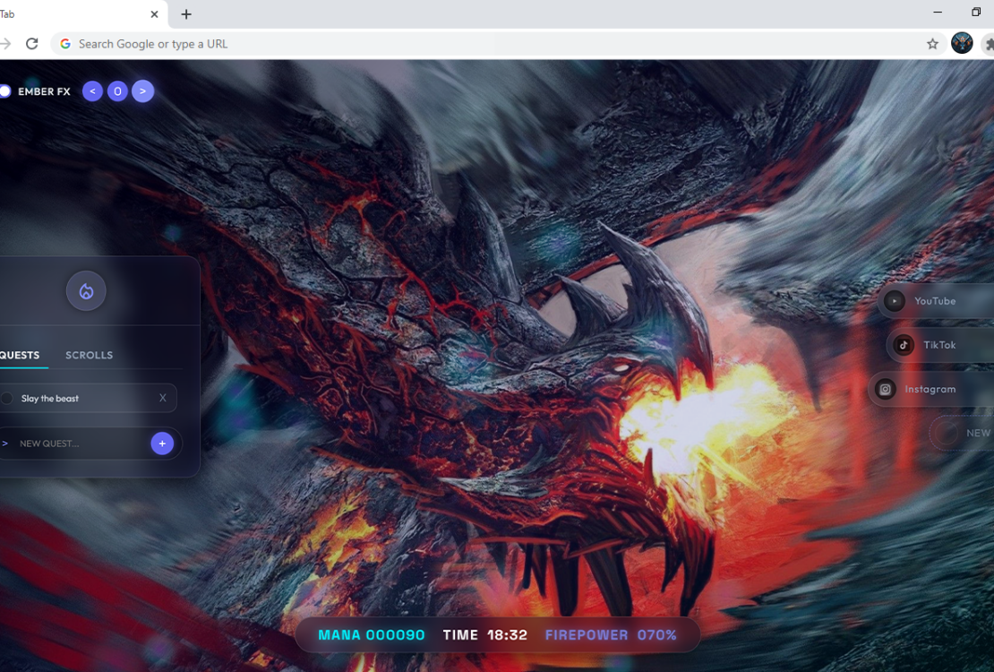994x672 pixels.
Task: Click the TikTok logo icon
Action: pos(904,345)
